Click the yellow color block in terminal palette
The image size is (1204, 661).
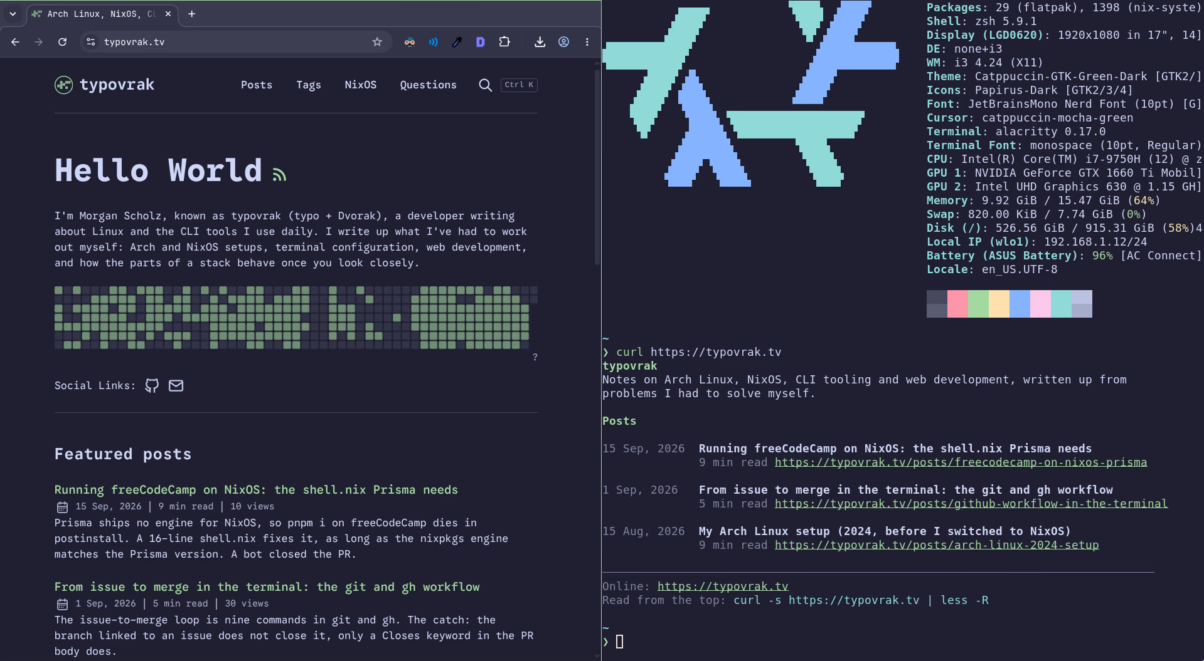(999, 304)
